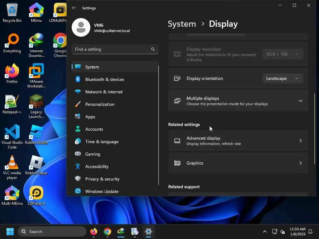Click the search magnifier in Find a setting

153,49
